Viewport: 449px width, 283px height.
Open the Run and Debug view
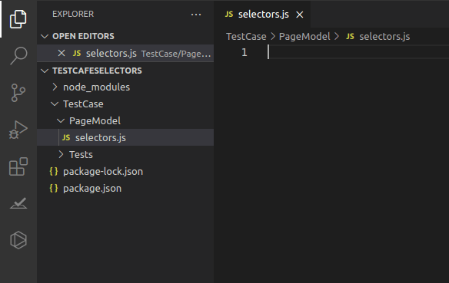(18, 130)
